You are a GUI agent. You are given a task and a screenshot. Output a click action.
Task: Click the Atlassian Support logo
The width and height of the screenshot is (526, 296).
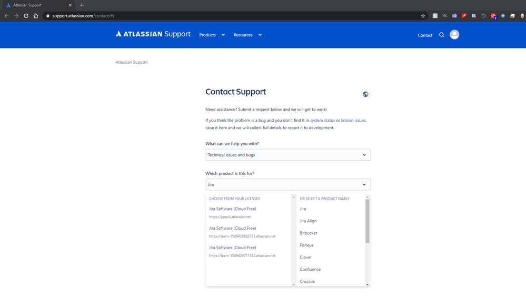pyautogui.click(x=153, y=34)
